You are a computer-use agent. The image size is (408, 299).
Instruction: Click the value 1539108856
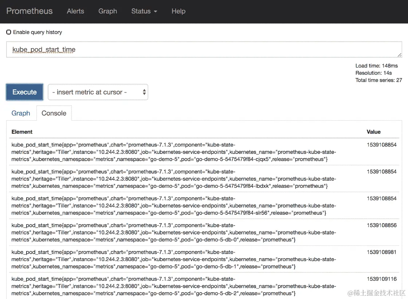coord(382,225)
